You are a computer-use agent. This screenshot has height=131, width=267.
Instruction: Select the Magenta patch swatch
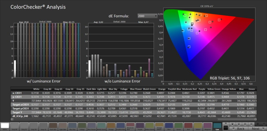pyautogui.click(x=208, y=126)
